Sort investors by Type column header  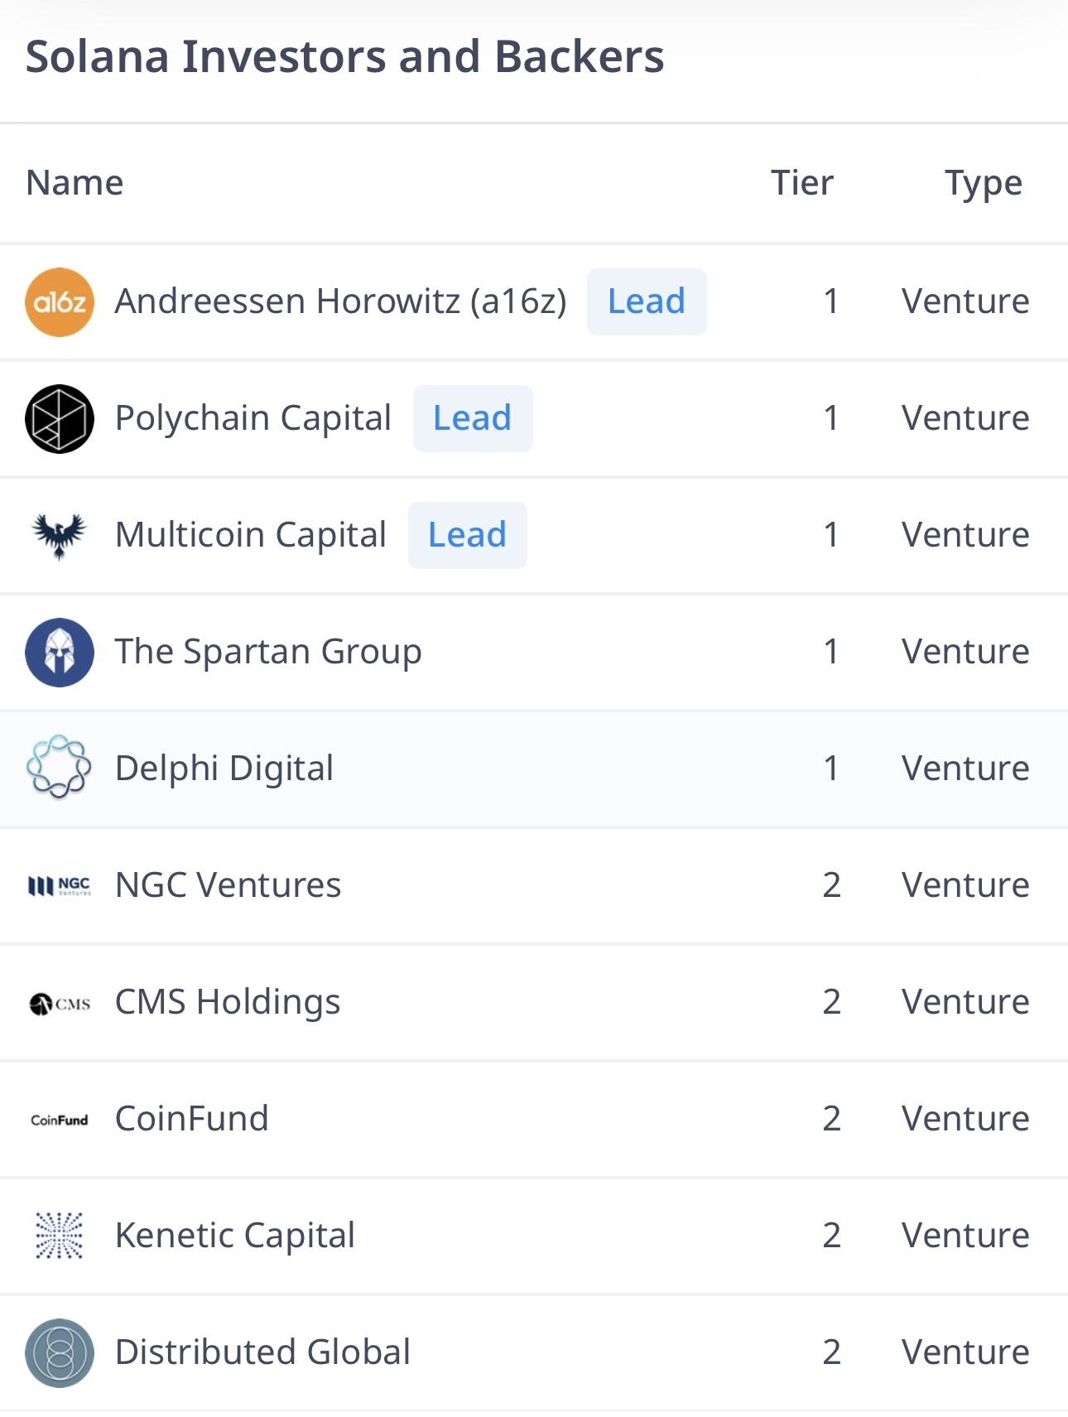984,183
